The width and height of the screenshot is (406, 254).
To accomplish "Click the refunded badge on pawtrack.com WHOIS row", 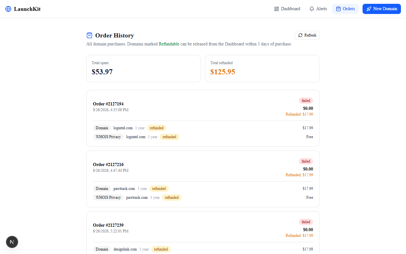I will pos(172,197).
